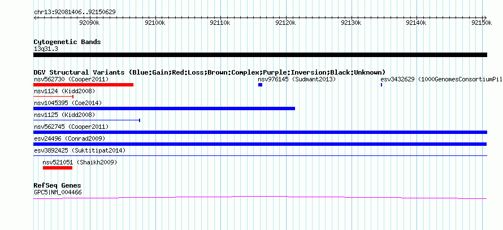Click the black 13q31.3 cytogenetic band bar
This screenshot has height=230, width=503.
coord(261,55)
